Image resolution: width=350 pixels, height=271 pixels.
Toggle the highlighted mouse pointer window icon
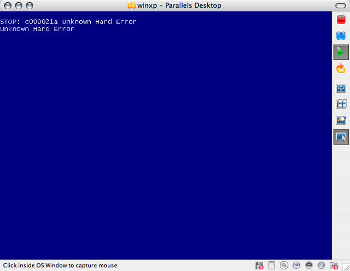click(x=341, y=137)
